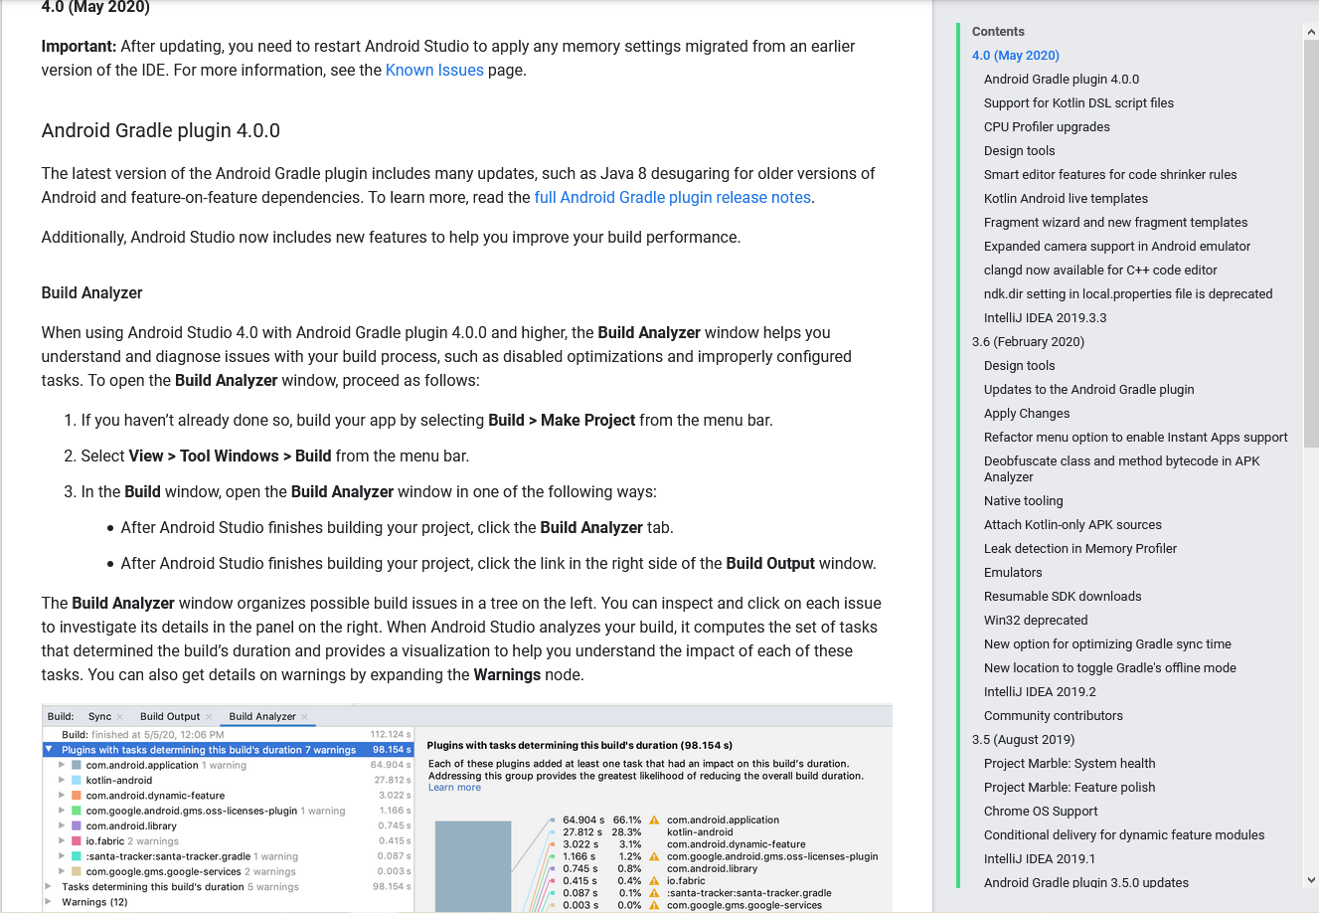Go to IntelliJ IDEA 2019.1 entry
The width and height of the screenshot is (1319, 913).
coord(1040,859)
